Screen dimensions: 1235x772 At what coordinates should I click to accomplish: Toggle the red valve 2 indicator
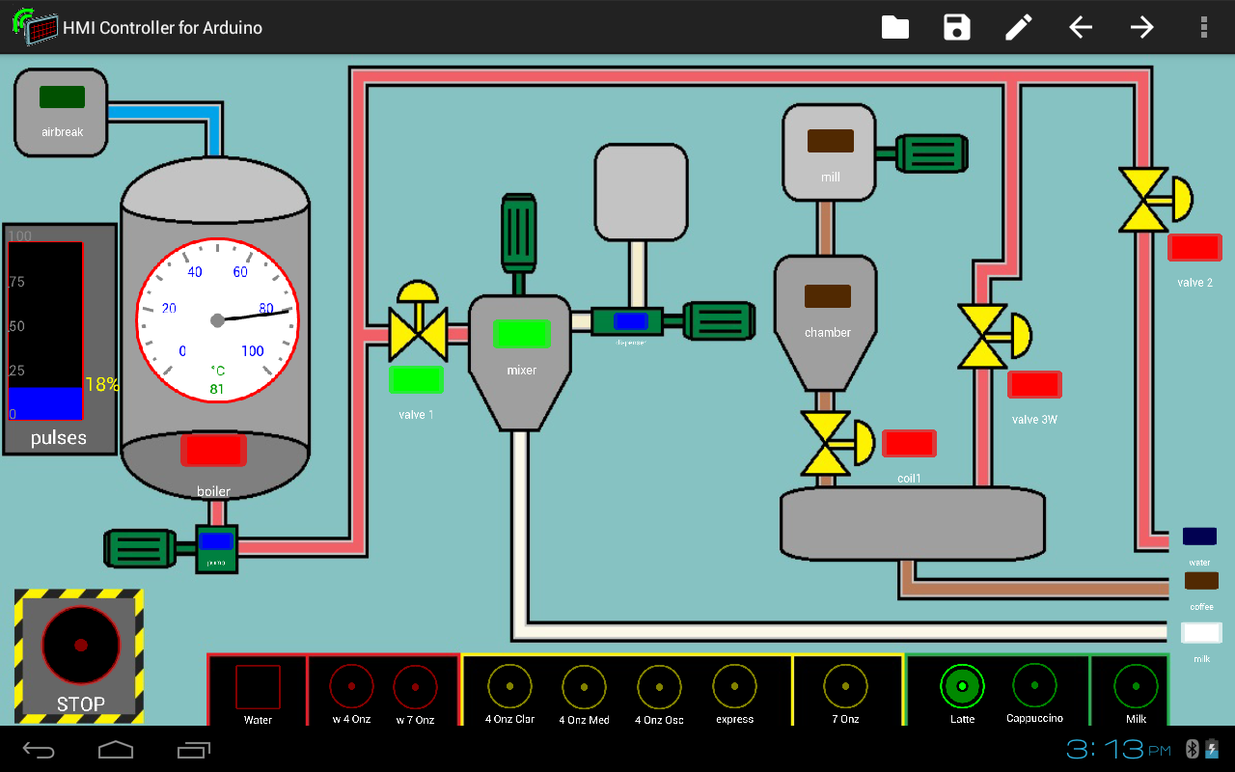point(1194,248)
